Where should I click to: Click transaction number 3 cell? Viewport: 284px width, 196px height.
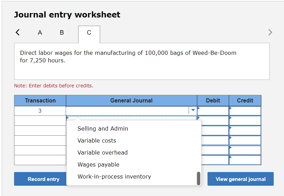tap(40, 111)
